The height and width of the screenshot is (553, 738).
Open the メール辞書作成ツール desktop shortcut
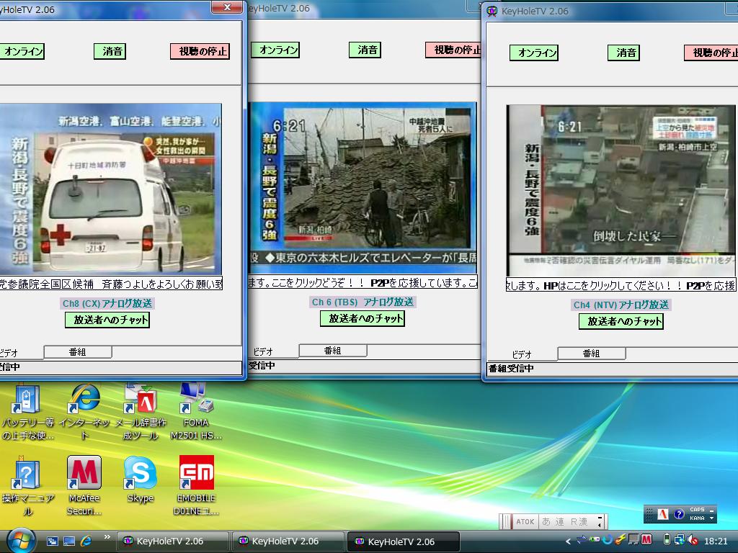point(141,413)
